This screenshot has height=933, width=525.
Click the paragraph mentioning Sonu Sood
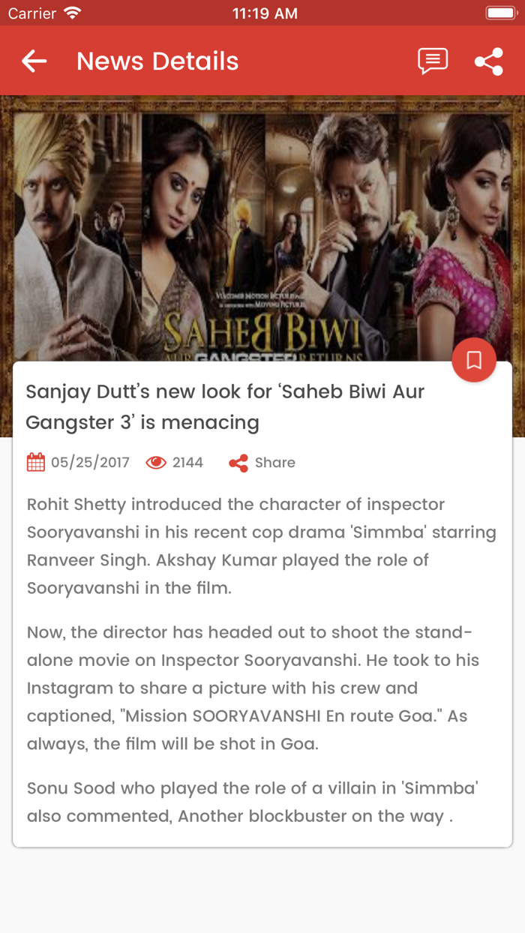coord(253,802)
